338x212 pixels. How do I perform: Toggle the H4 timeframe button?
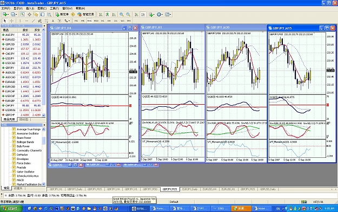pos(109,21)
